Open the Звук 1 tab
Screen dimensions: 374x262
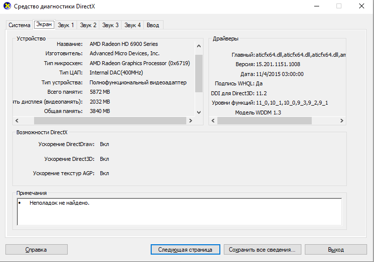pyautogui.click(x=66, y=25)
